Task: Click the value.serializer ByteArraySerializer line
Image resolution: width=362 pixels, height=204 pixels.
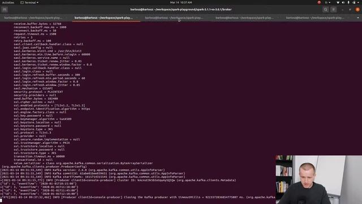Action: [x=83, y=163]
